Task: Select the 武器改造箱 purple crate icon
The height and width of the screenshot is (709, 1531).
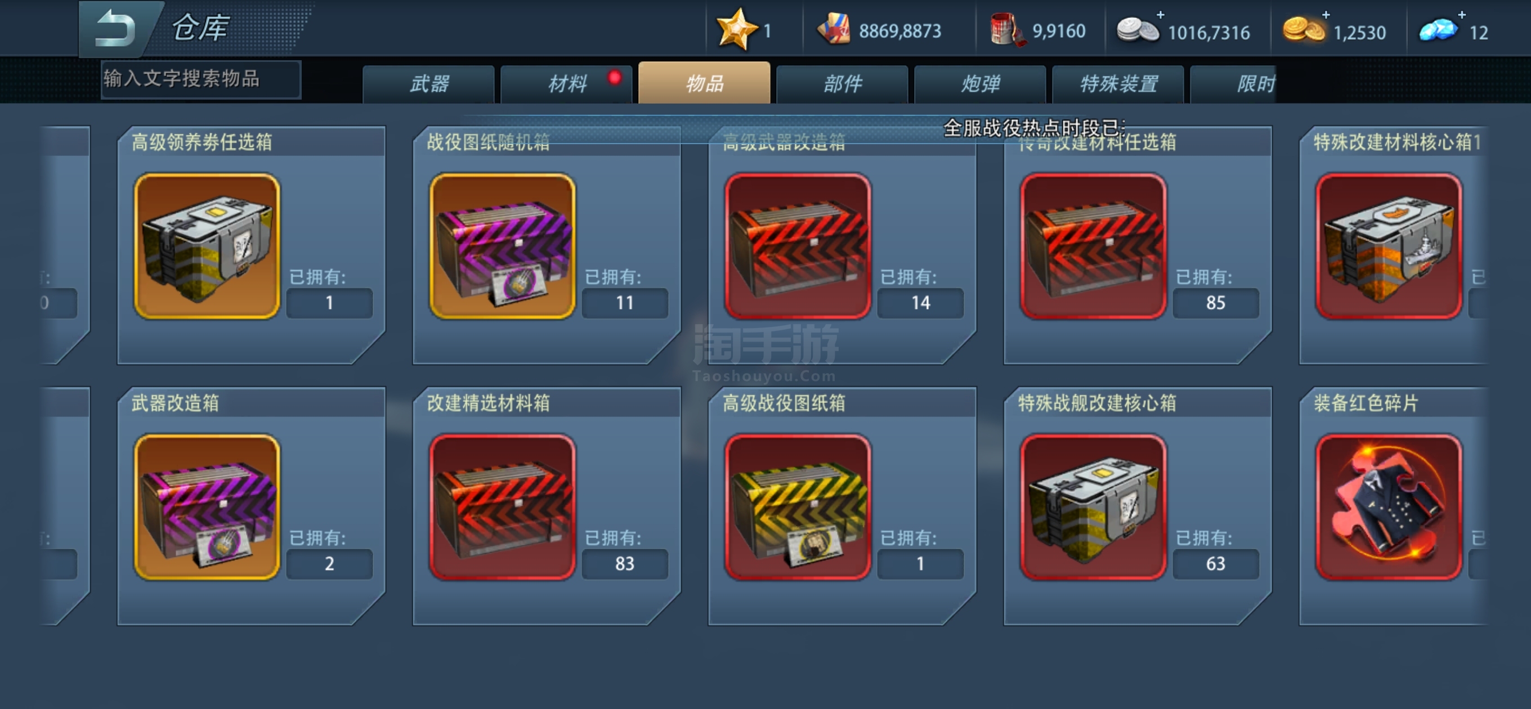Action: point(207,507)
